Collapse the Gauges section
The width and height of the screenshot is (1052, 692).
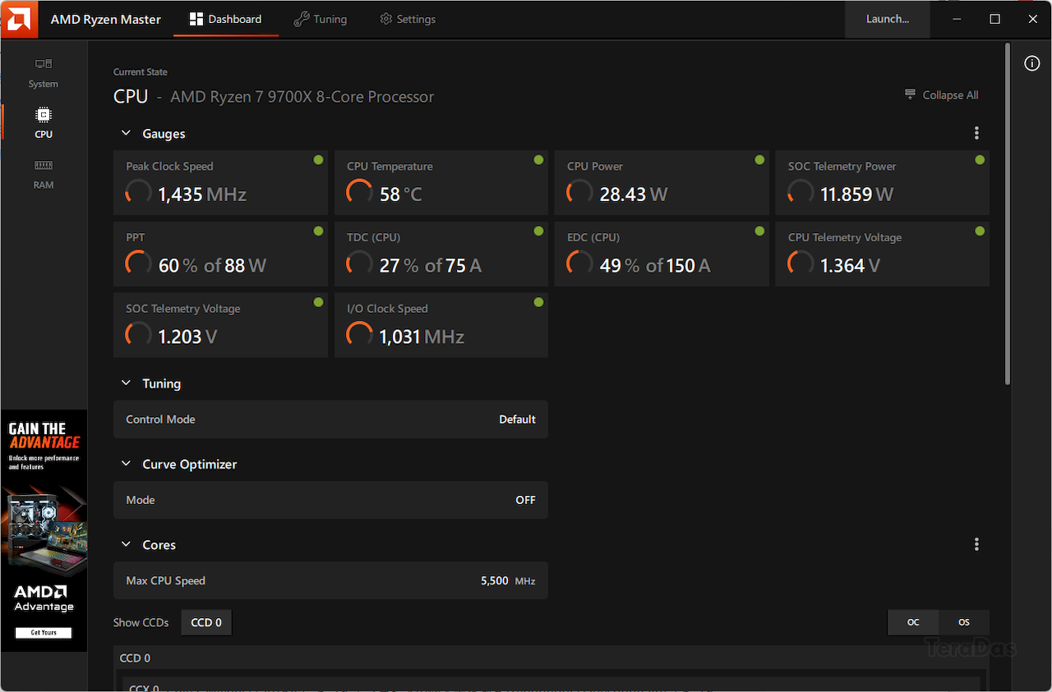click(x=127, y=133)
